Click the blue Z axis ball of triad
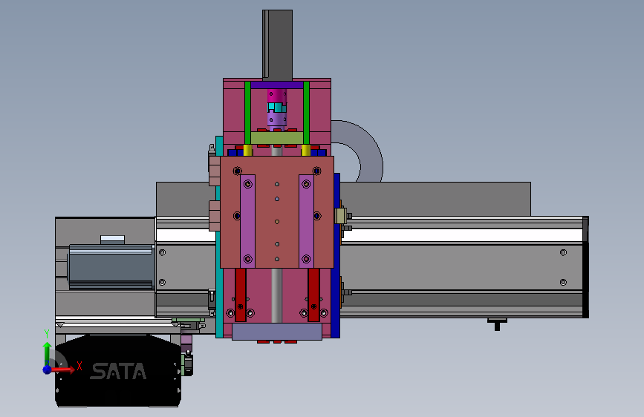The height and width of the screenshot is (417, 644). (x=48, y=370)
